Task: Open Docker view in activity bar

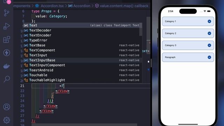Action: point(6,66)
